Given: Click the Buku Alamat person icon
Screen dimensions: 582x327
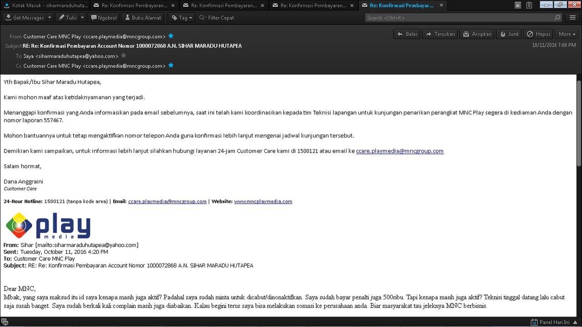Looking at the screenshot, I should click(x=127, y=18).
